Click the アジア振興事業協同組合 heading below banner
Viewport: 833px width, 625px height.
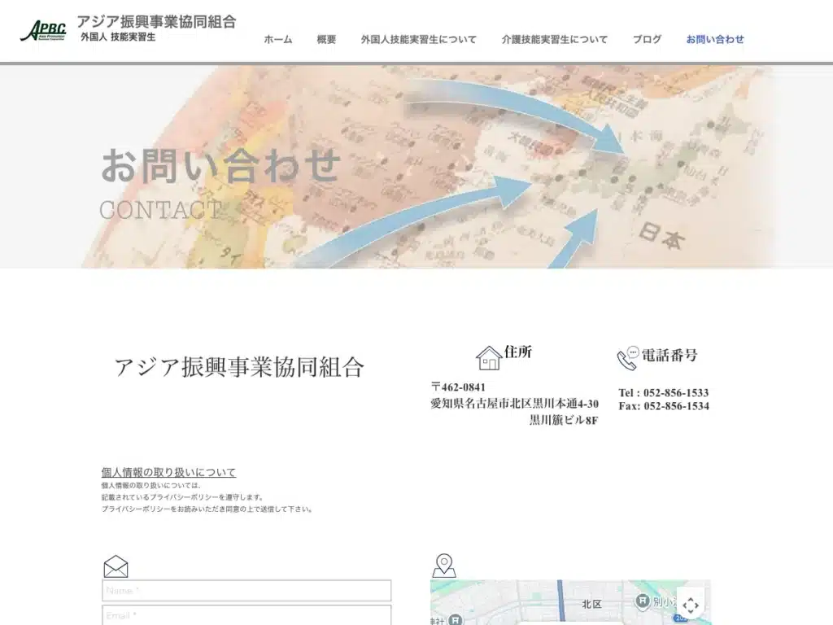pos(239,367)
